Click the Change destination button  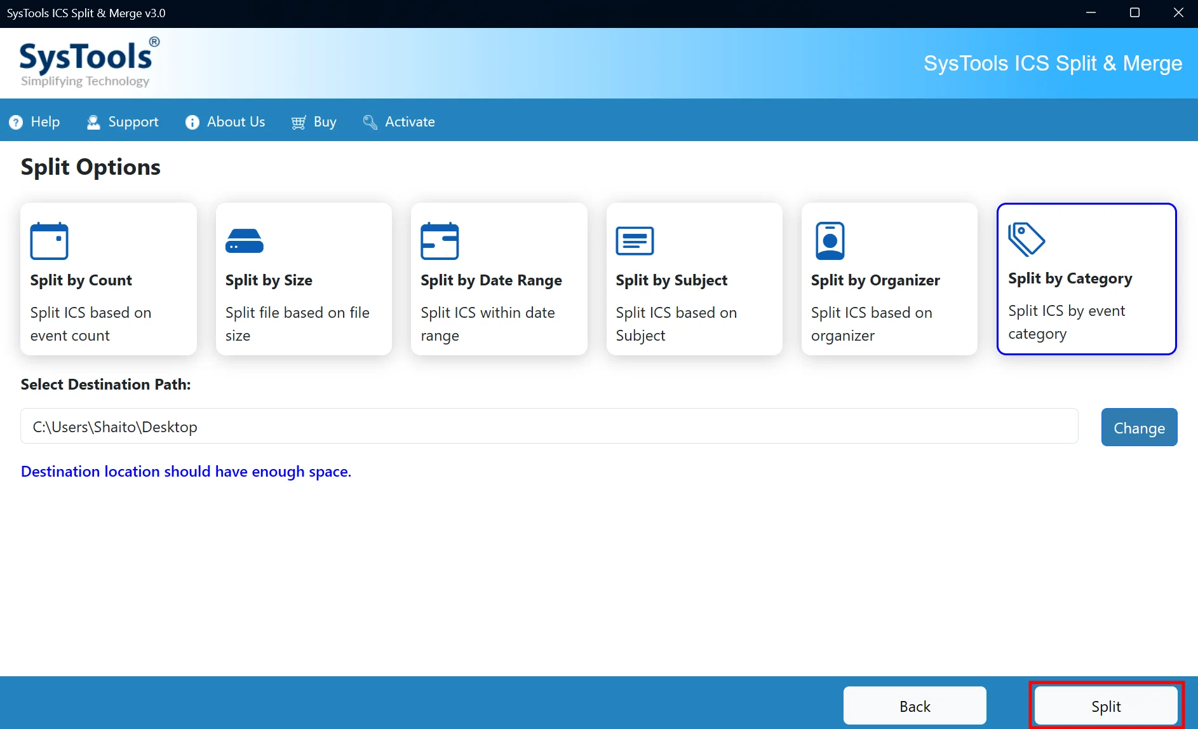(1139, 427)
